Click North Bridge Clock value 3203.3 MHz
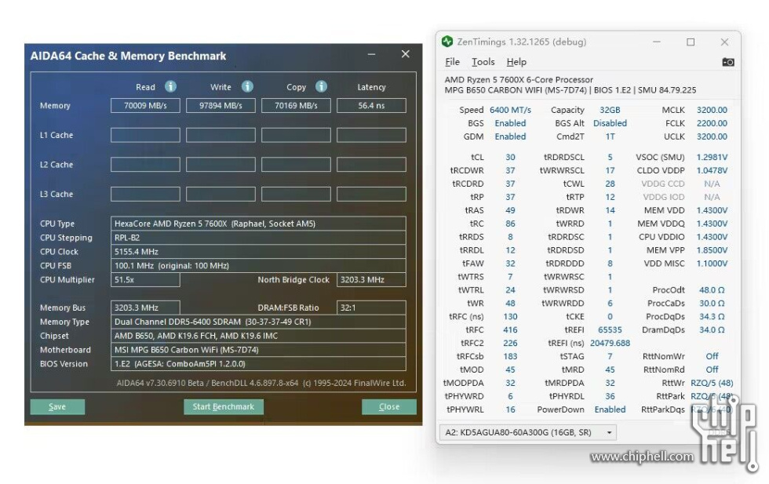This screenshot has width=769, height=484. click(371, 279)
